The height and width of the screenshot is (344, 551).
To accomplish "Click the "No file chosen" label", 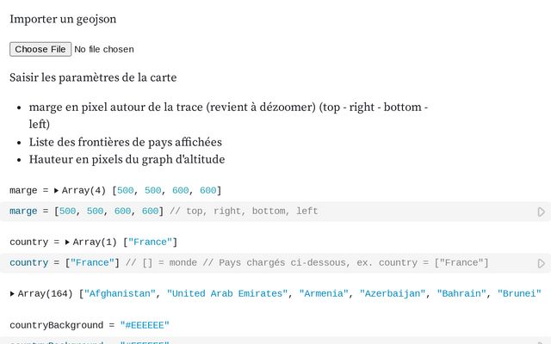I will pyautogui.click(x=104, y=49).
